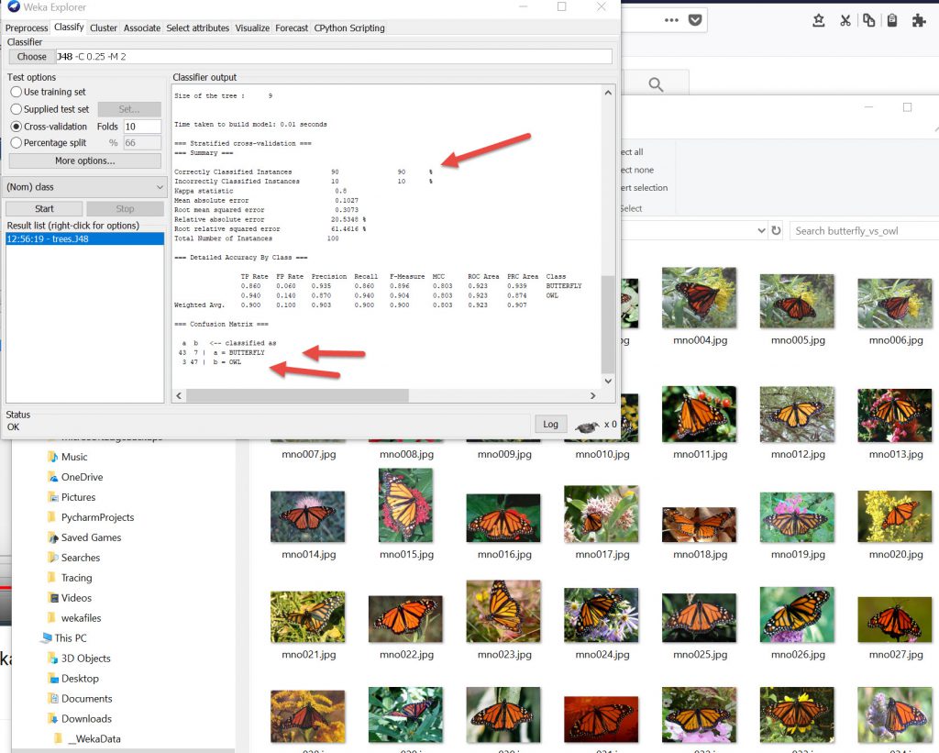Switch to the Preprocess tab
939x753 pixels.
click(27, 28)
